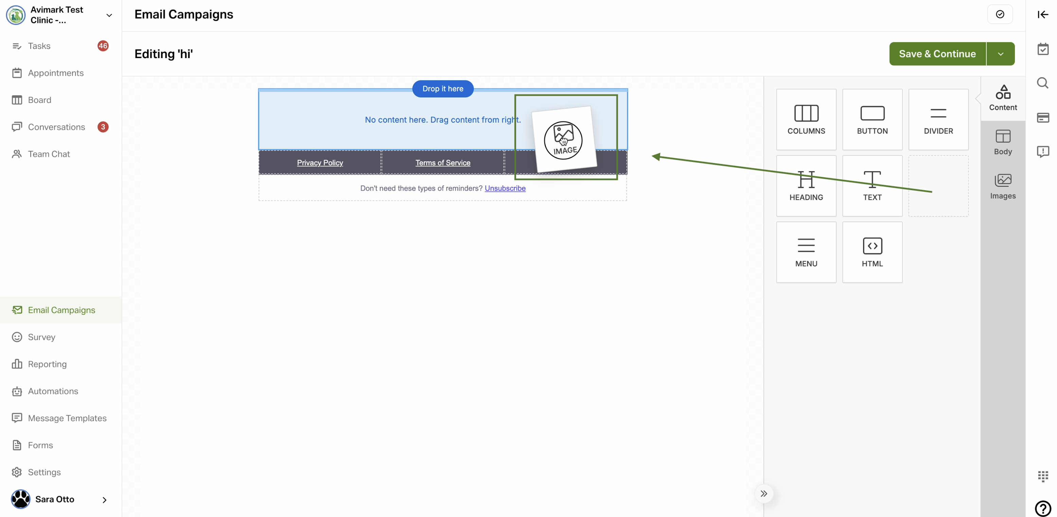
Task: Select the Columns content block
Action: tap(806, 120)
